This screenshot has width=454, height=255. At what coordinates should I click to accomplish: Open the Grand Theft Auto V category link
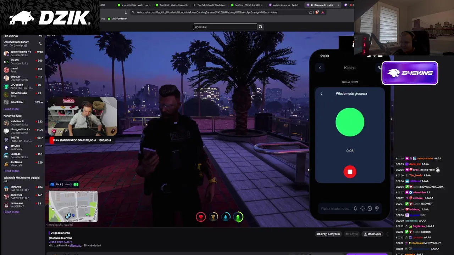tap(60, 242)
